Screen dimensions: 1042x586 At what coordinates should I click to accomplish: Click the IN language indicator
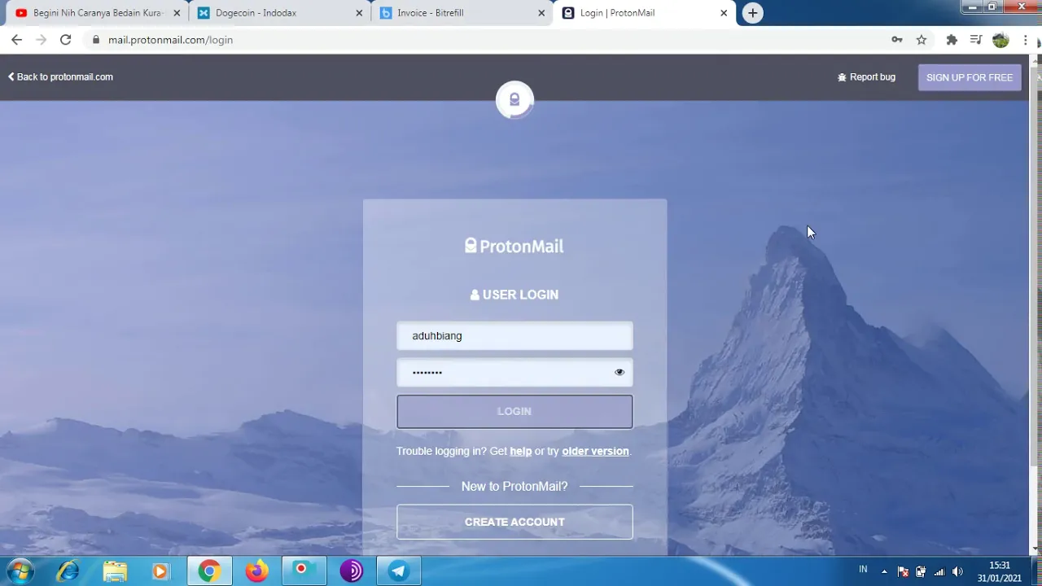point(863,570)
